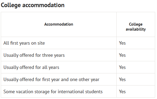157x99 pixels.
Task: Click the word availability in the header
Action: tap(136, 29)
